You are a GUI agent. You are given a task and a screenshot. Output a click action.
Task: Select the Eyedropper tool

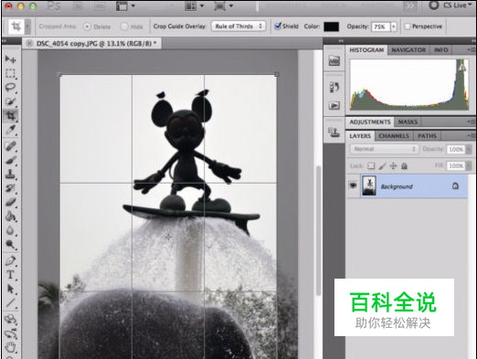point(10,130)
